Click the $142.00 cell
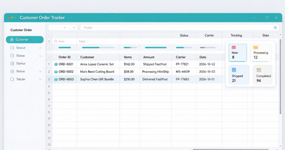This screenshot has height=150, width=285. point(129,64)
